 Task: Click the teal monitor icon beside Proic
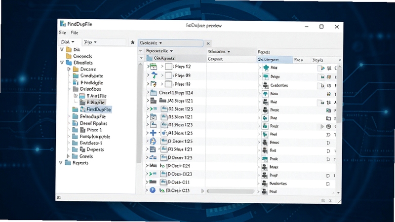(265, 158)
